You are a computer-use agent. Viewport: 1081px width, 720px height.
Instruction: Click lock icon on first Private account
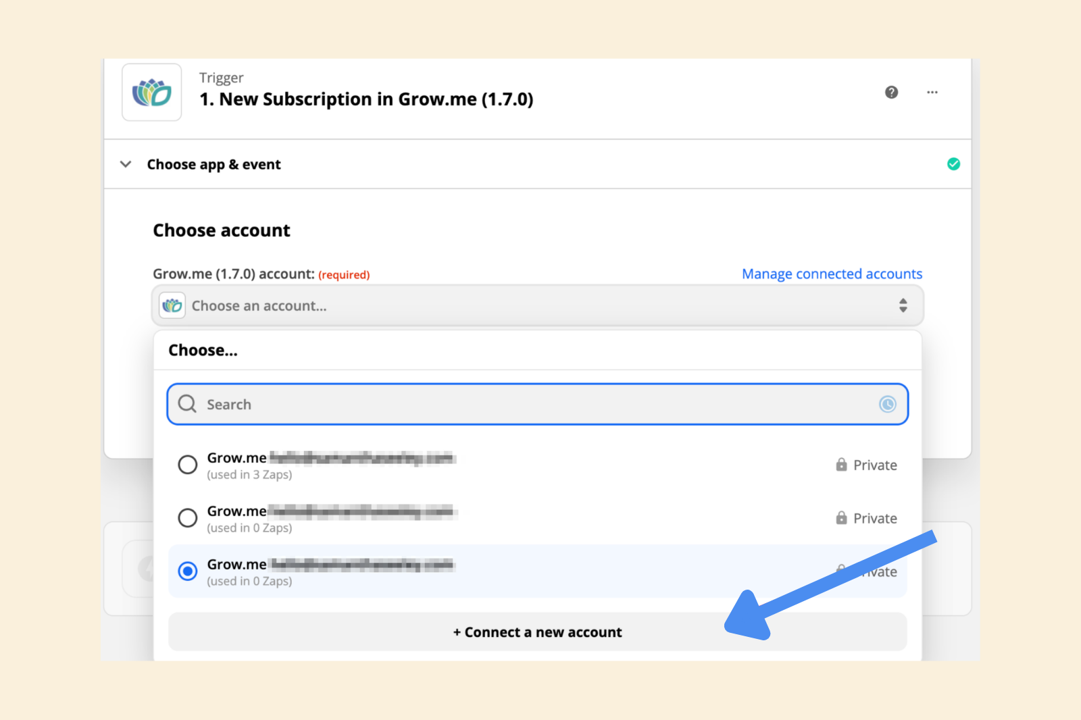pyautogui.click(x=841, y=465)
